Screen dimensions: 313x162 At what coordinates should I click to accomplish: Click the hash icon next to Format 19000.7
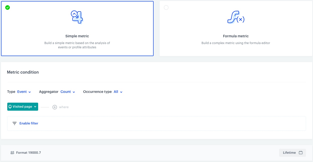click(12, 152)
